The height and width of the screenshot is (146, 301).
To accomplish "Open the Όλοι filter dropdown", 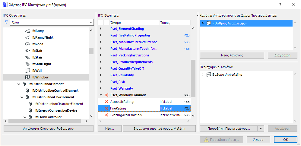I will 91,22.
